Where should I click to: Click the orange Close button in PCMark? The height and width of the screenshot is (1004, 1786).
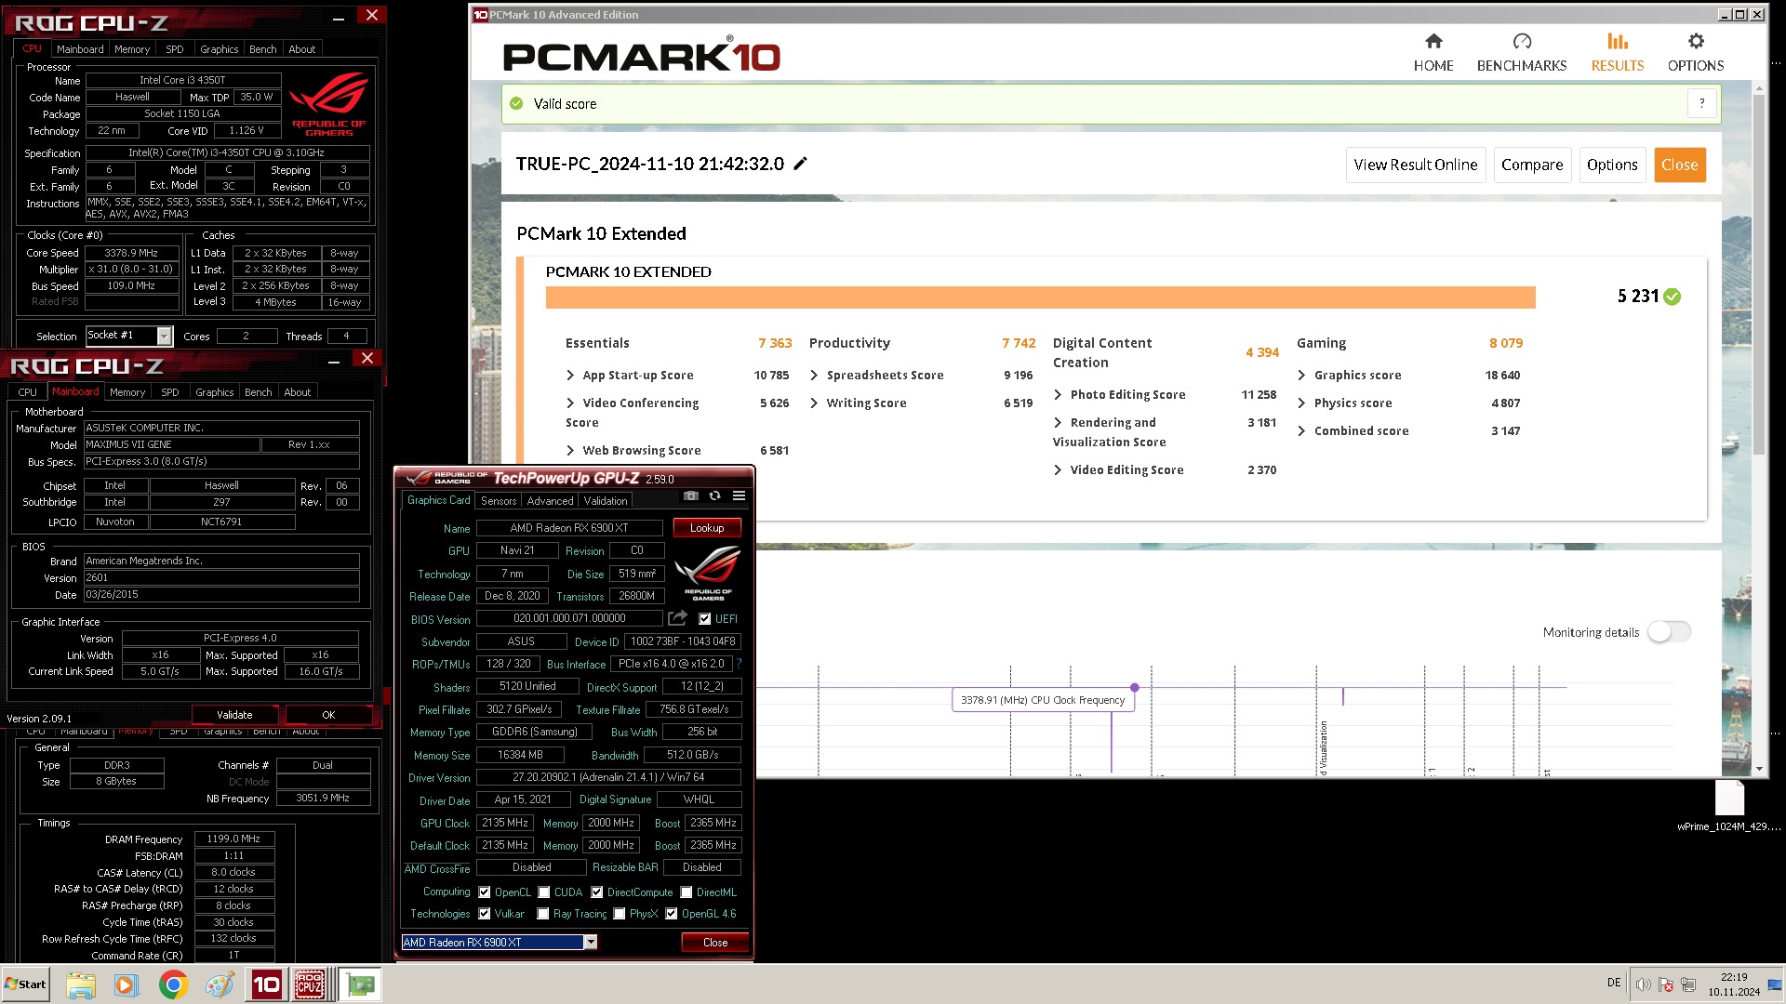[x=1679, y=165]
